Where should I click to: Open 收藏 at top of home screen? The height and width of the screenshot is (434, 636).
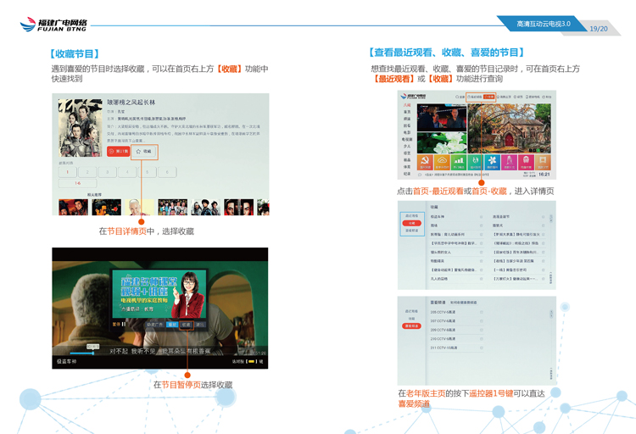pos(489,97)
